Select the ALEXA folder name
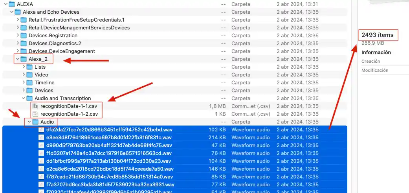Screen dimensions: 409x193 click(25, 4)
